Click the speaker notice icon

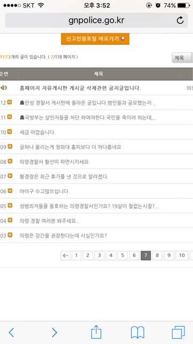[x=4, y=88]
